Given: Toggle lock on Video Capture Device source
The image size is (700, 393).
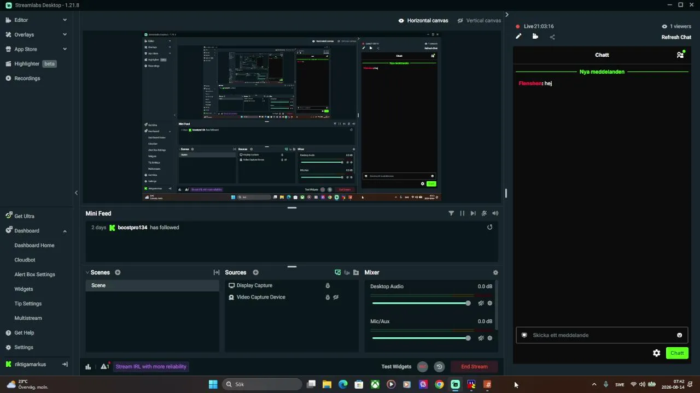Looking at the screenshot, I should point(328,297).
